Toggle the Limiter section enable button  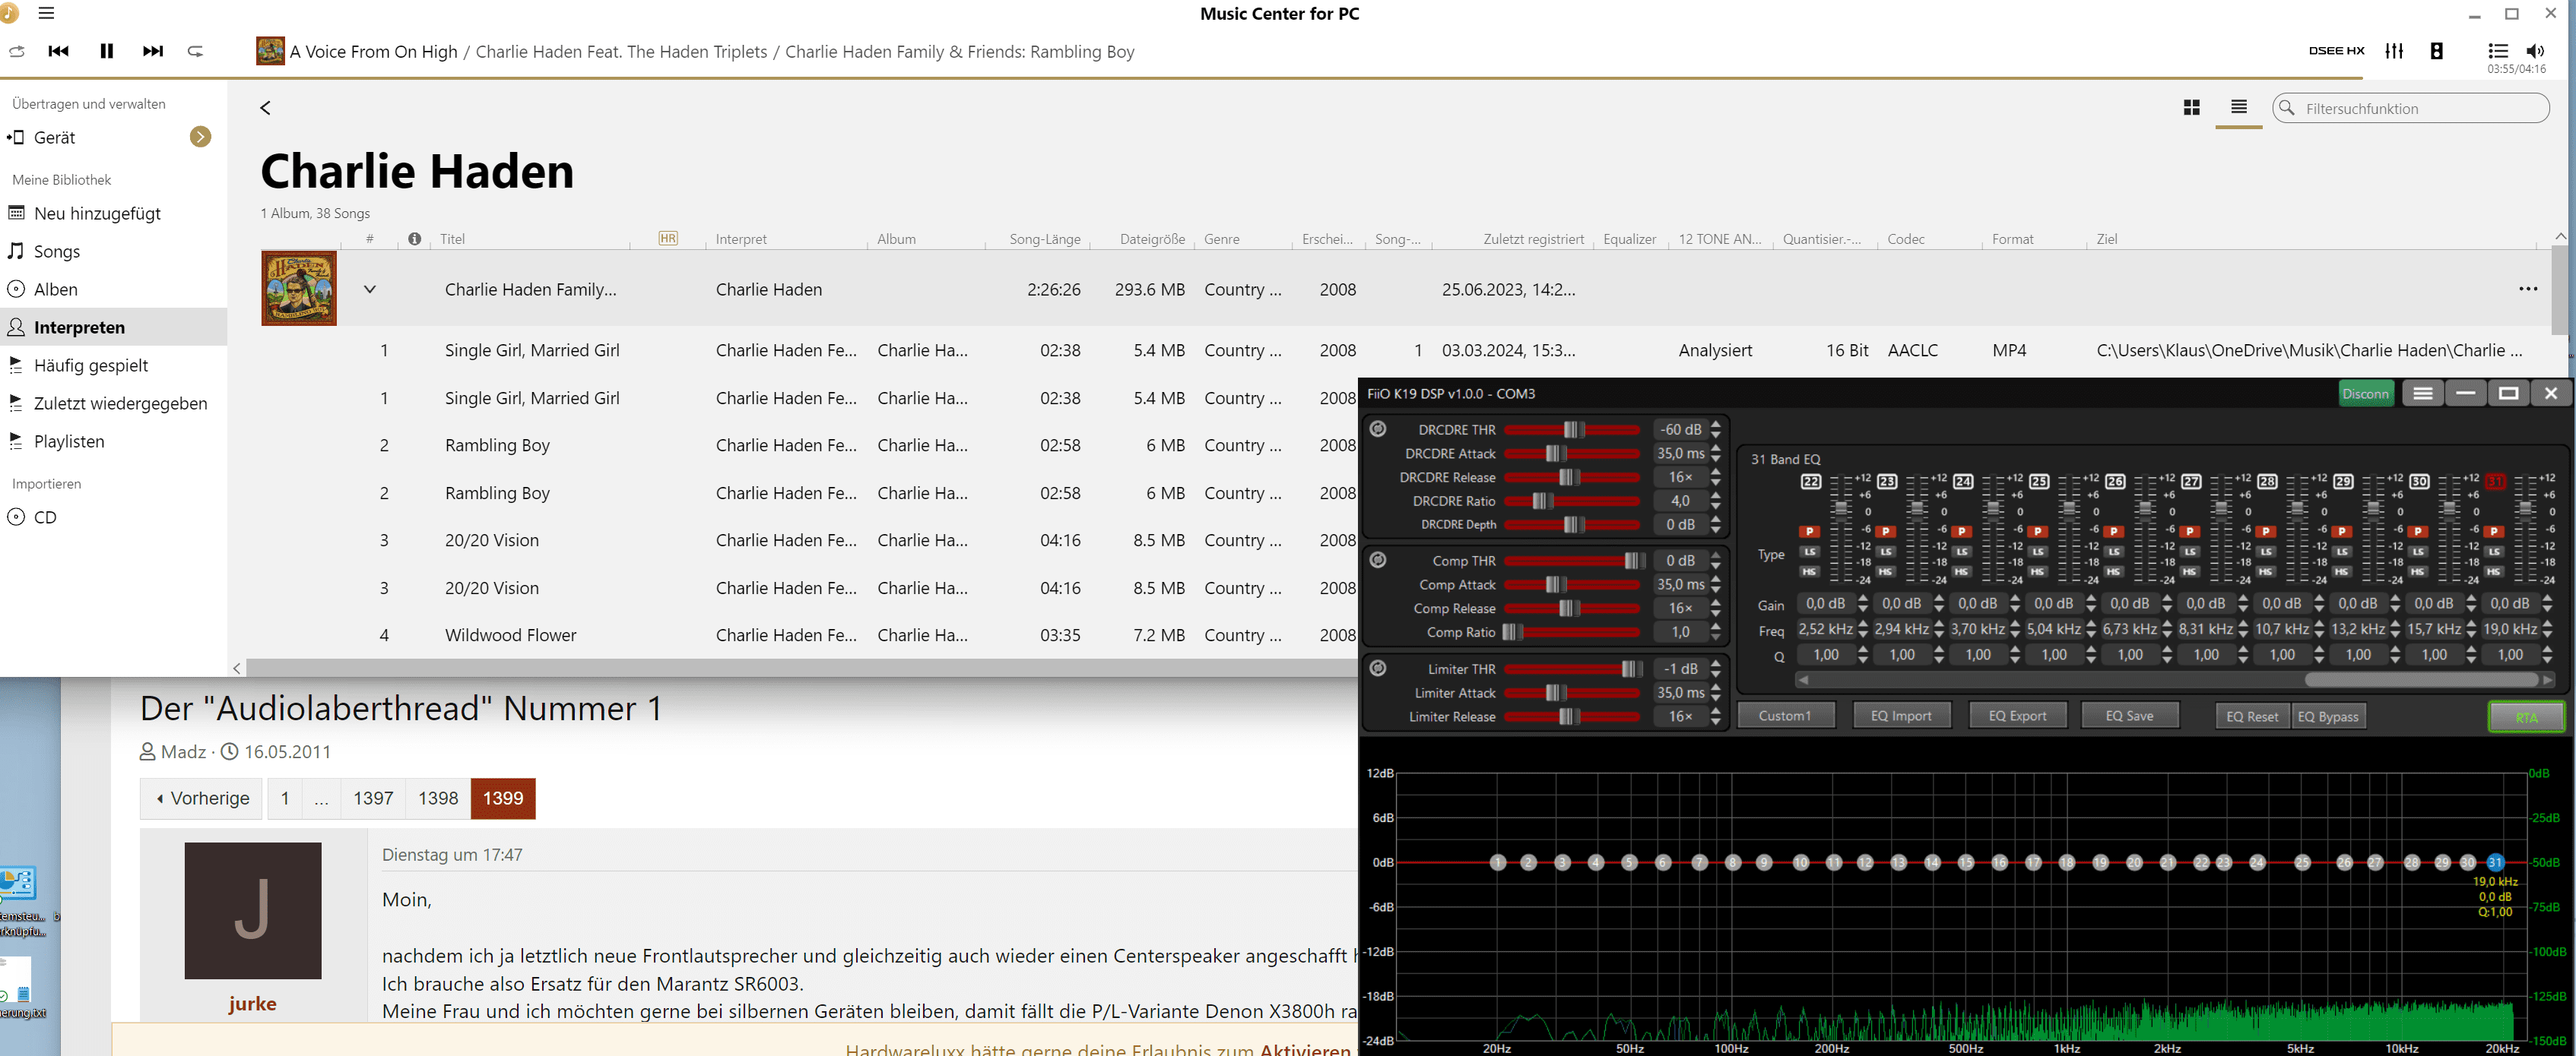click(1378, 669)
